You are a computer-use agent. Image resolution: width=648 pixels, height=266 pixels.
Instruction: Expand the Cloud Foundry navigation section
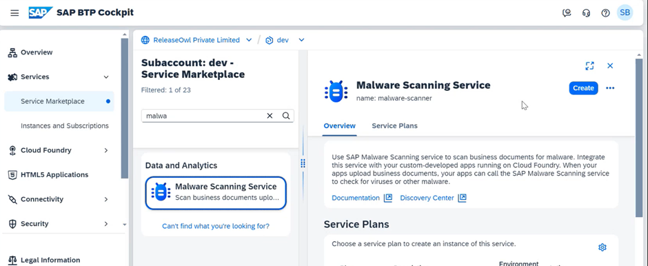(x=106, y=150)
